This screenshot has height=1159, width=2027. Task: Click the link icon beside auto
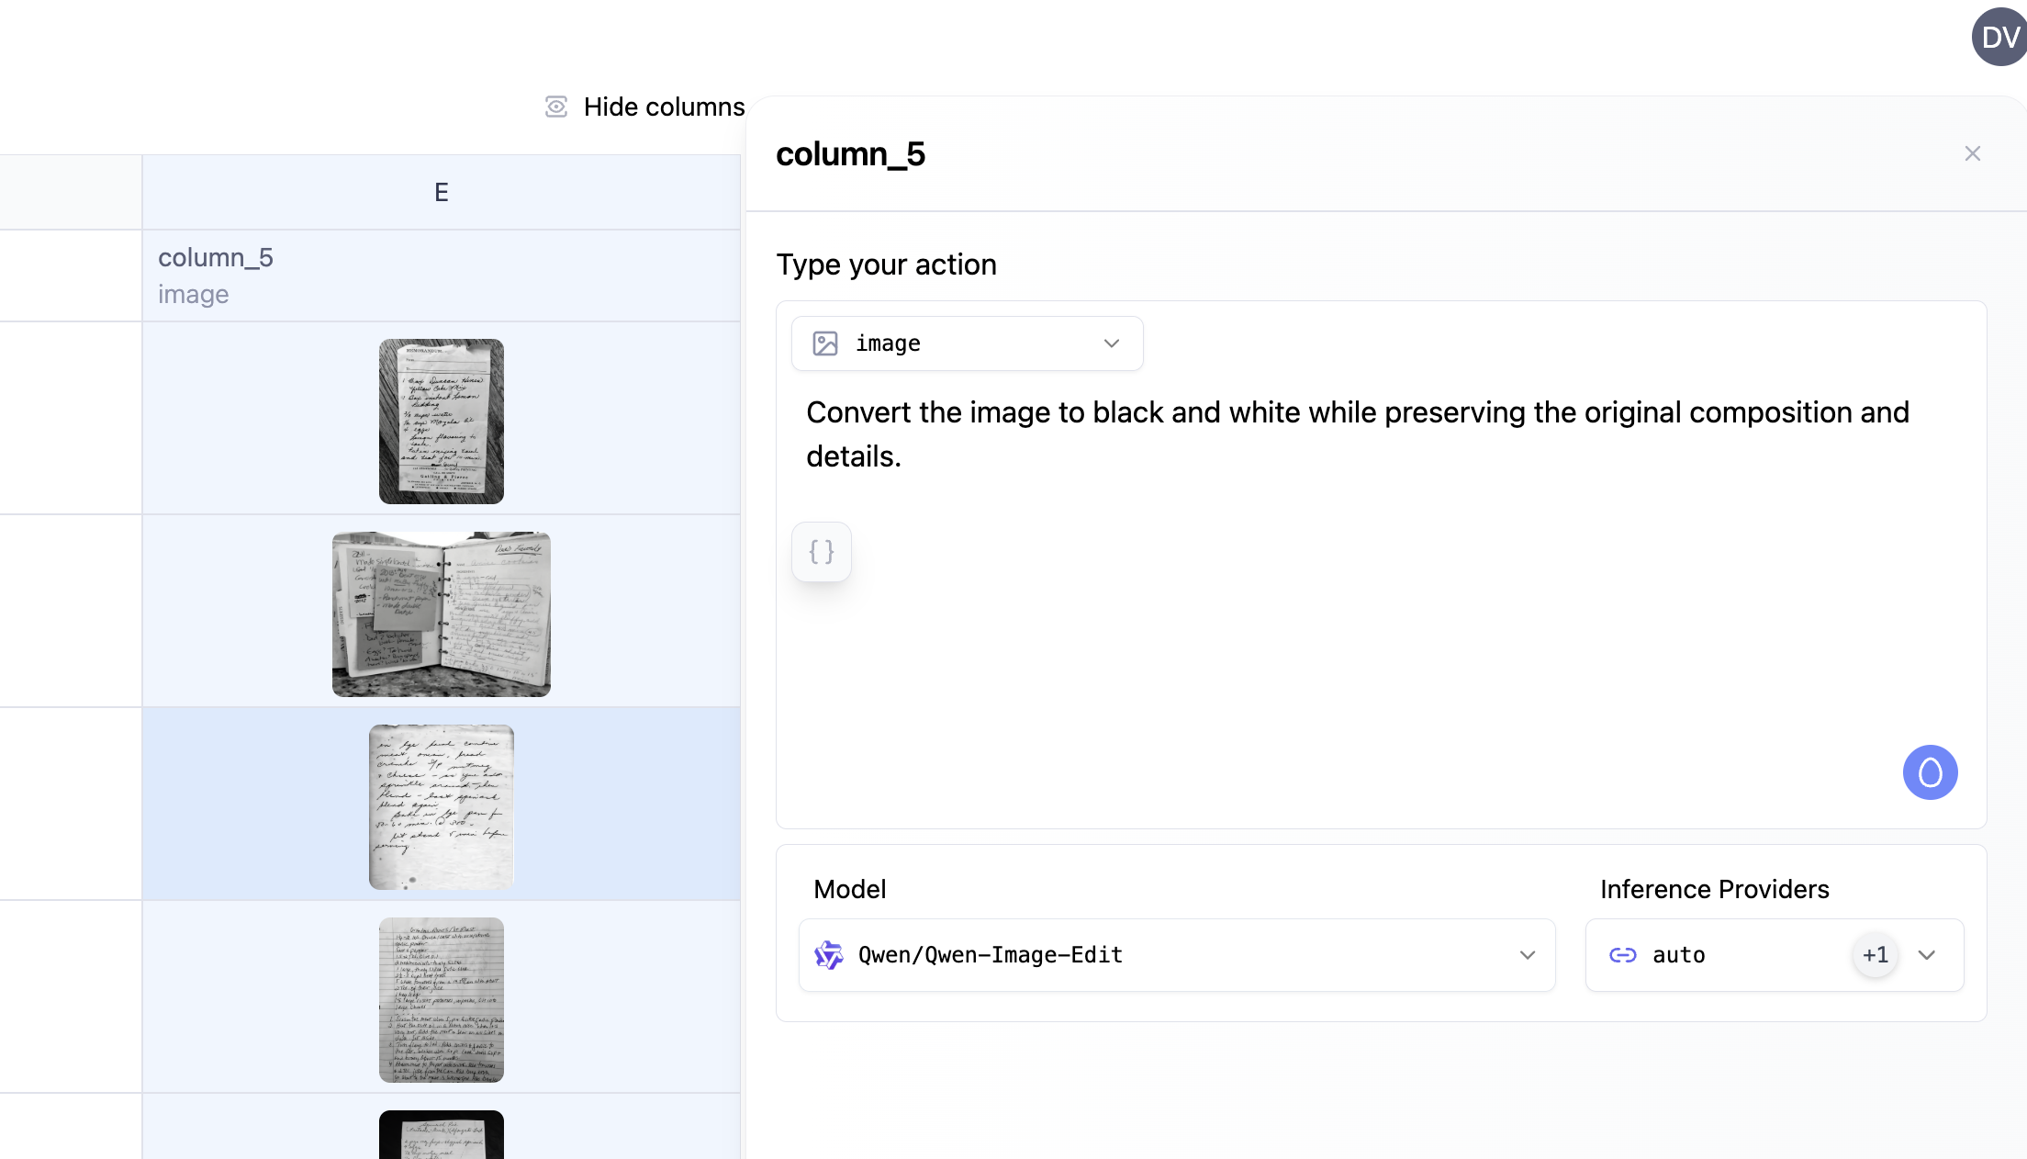coord(1623,955)
